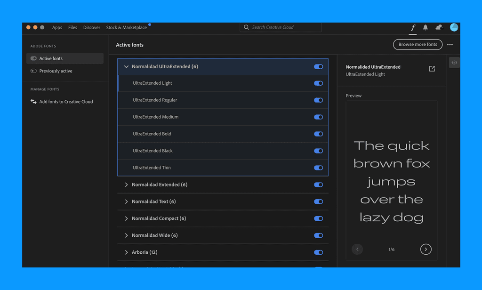
Task: Select Add fonts to Creative Cloud
Action: (65, 101)
